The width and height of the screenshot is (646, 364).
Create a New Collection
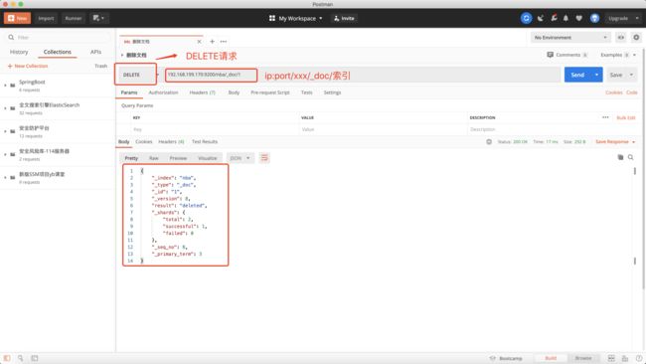tap(28, 66)
